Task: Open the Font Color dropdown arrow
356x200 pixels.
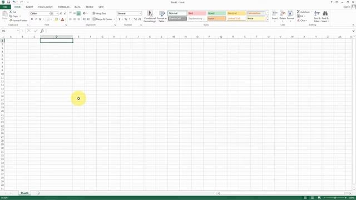Action: [x=66, y=19]
